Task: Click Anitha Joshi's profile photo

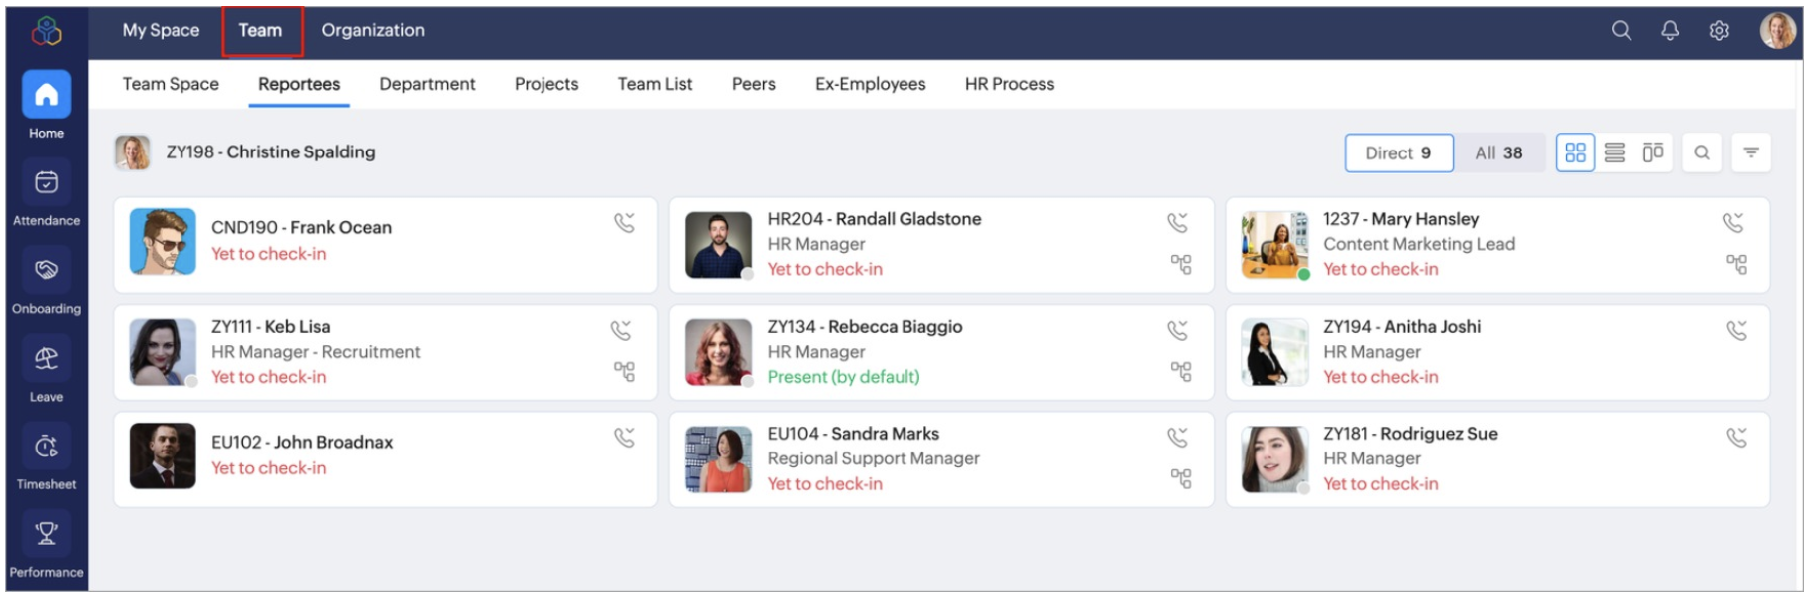Action: (x=1273, y=352)
